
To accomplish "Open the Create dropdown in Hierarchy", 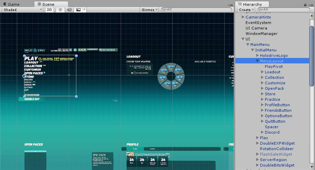I will [x=246, y=10].
